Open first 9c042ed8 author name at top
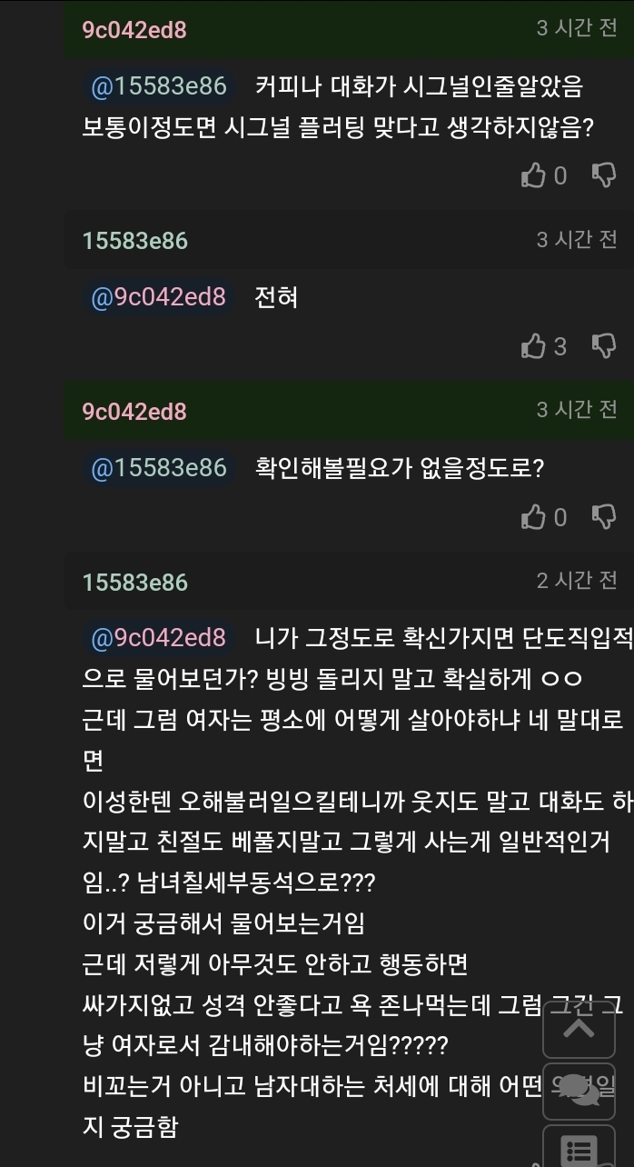Screen dimensions: 634x1167 point(134,30)
